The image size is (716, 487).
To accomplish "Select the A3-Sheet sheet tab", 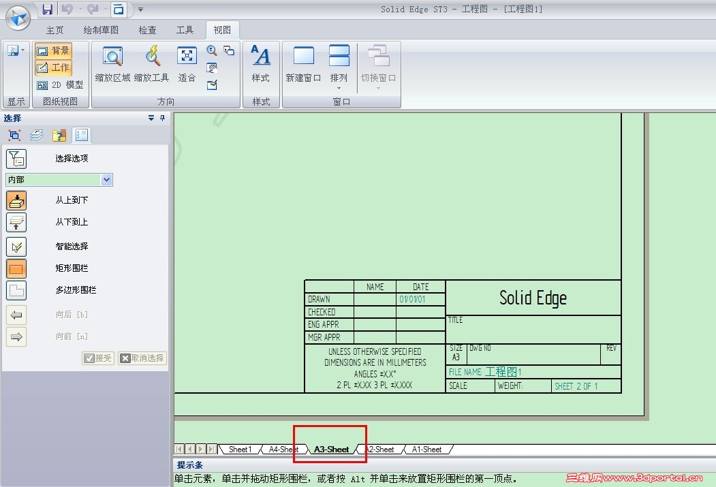I will click(332, 450).
